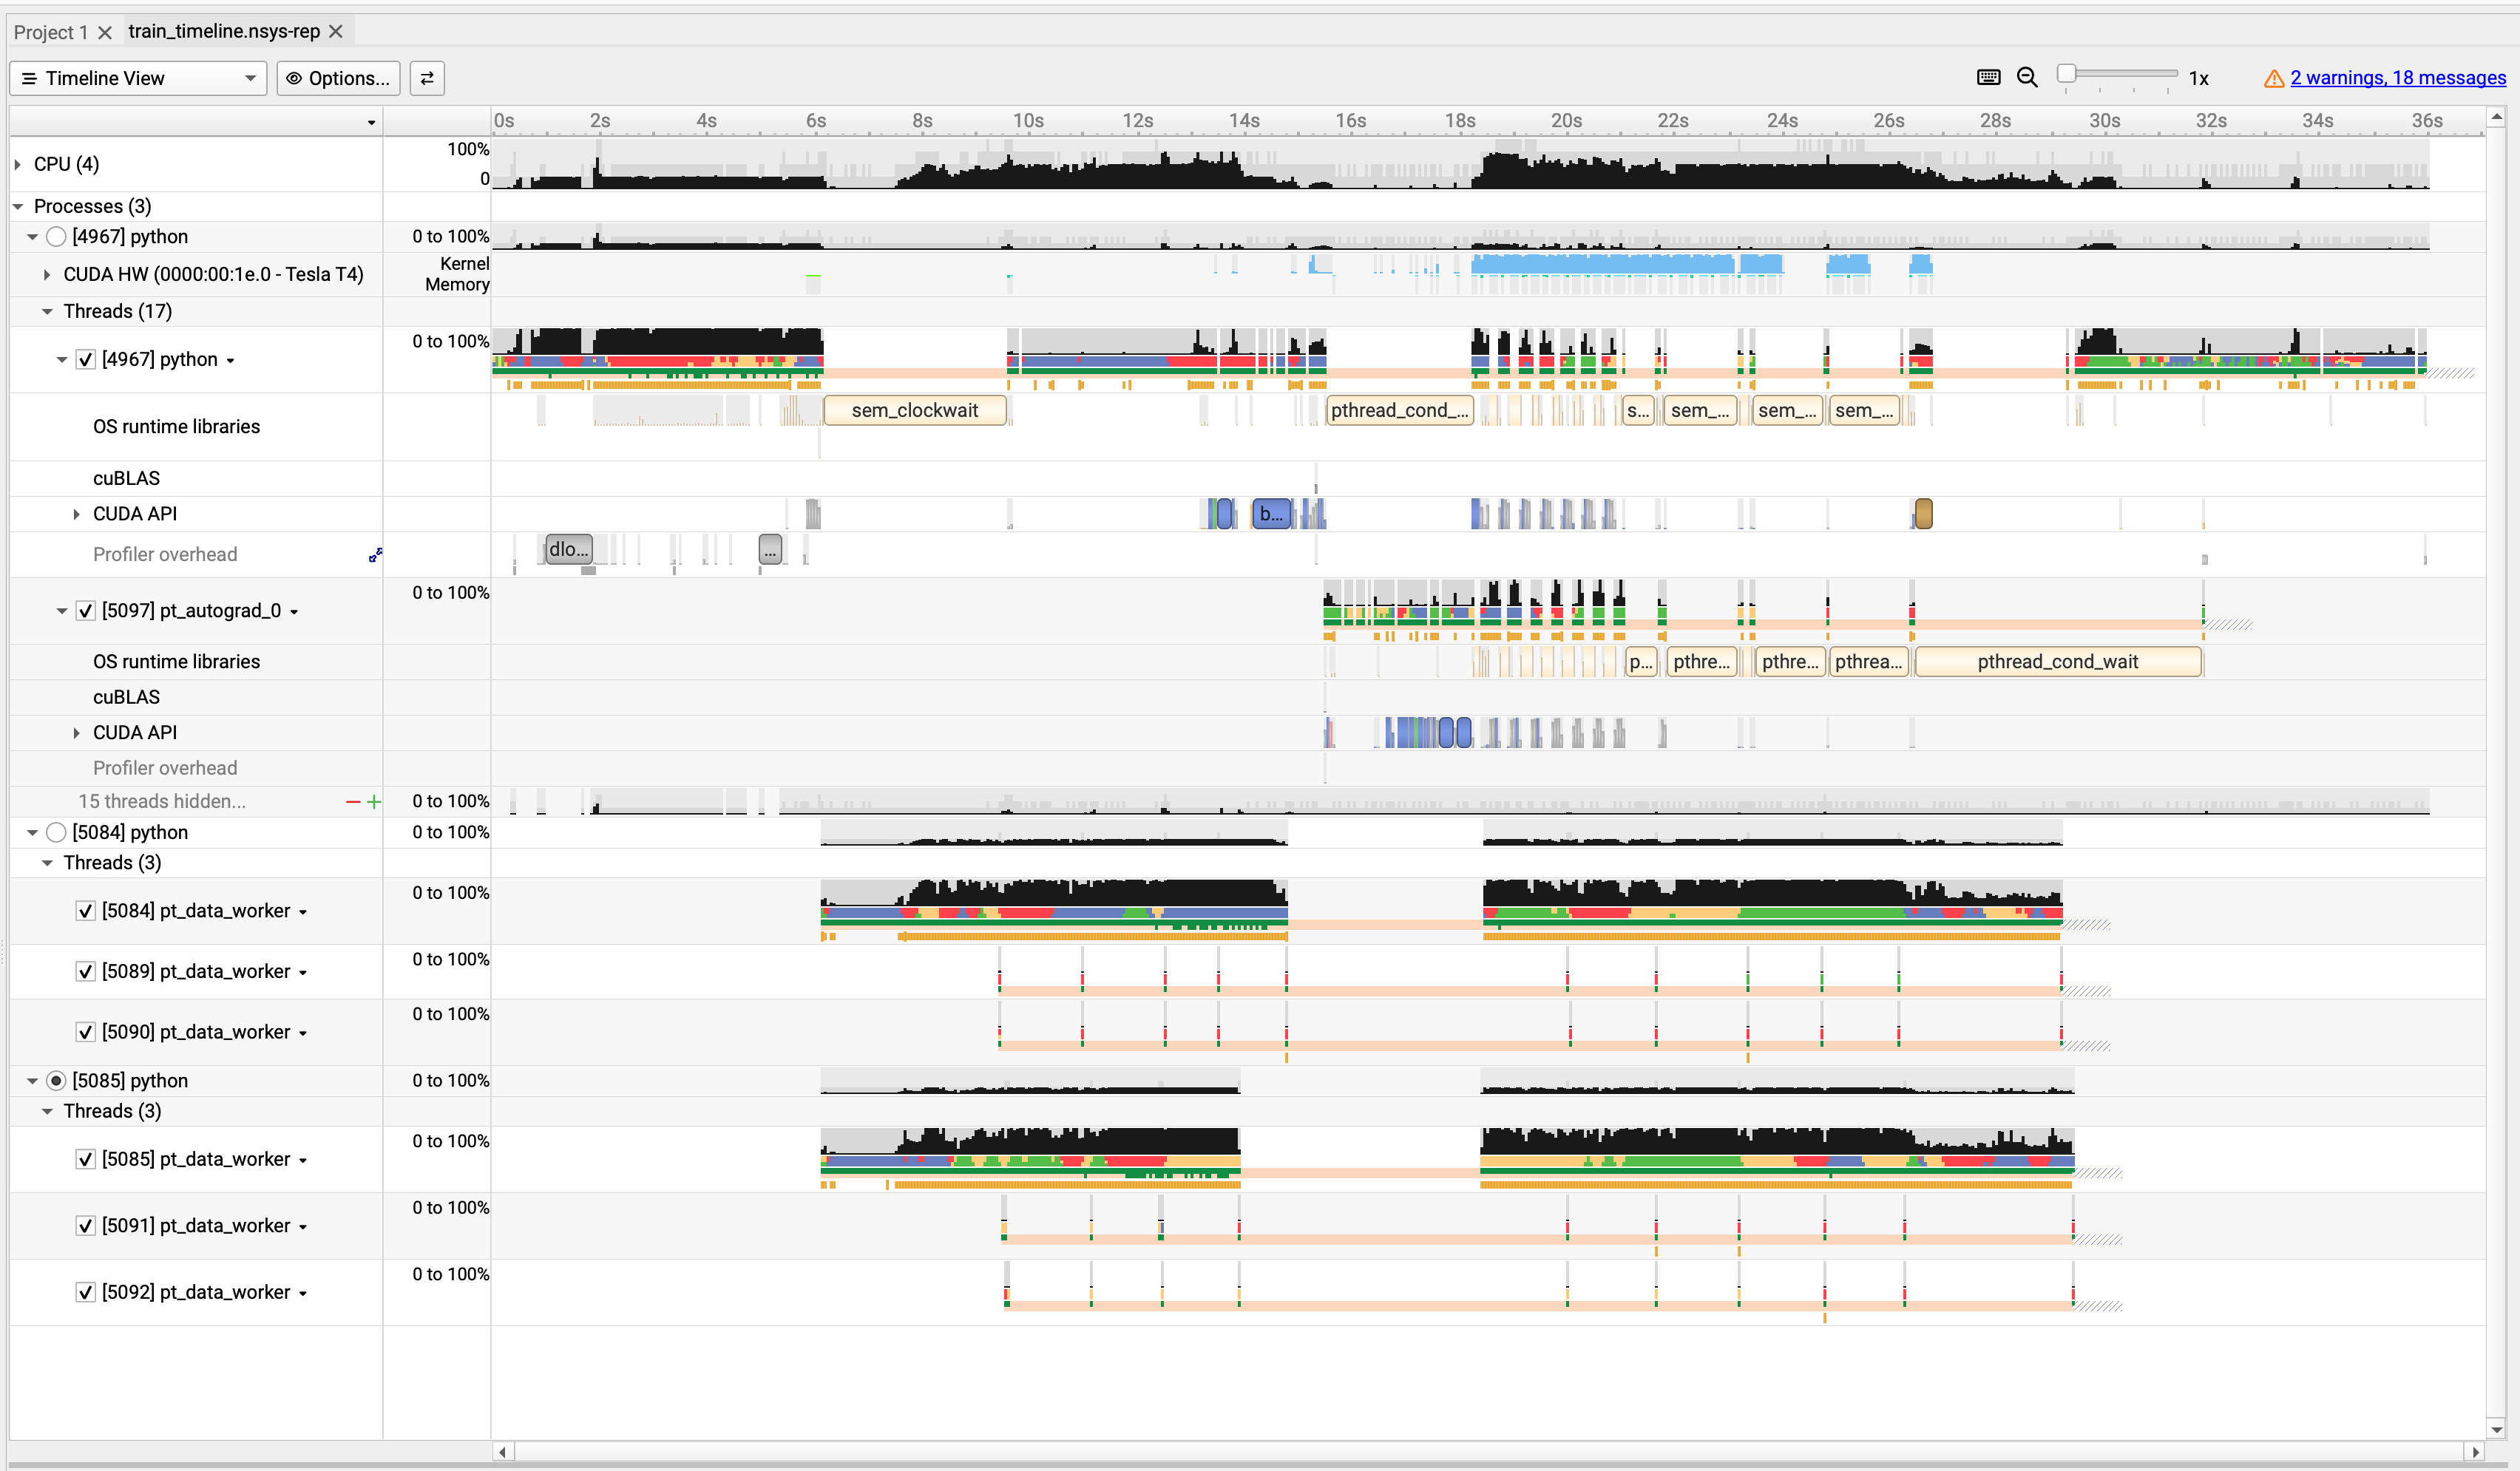Uncheck the [5089] pt_data_worker checkbox
Image resolution: width=2520 pixels, height=1471 pixels.
click(x=86, y=972)
